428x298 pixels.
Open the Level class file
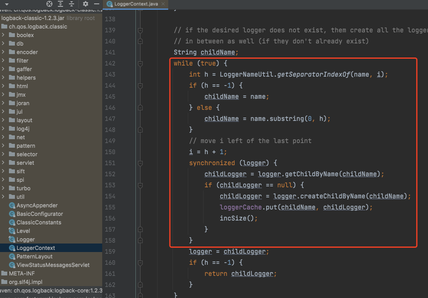coord(23,231)
